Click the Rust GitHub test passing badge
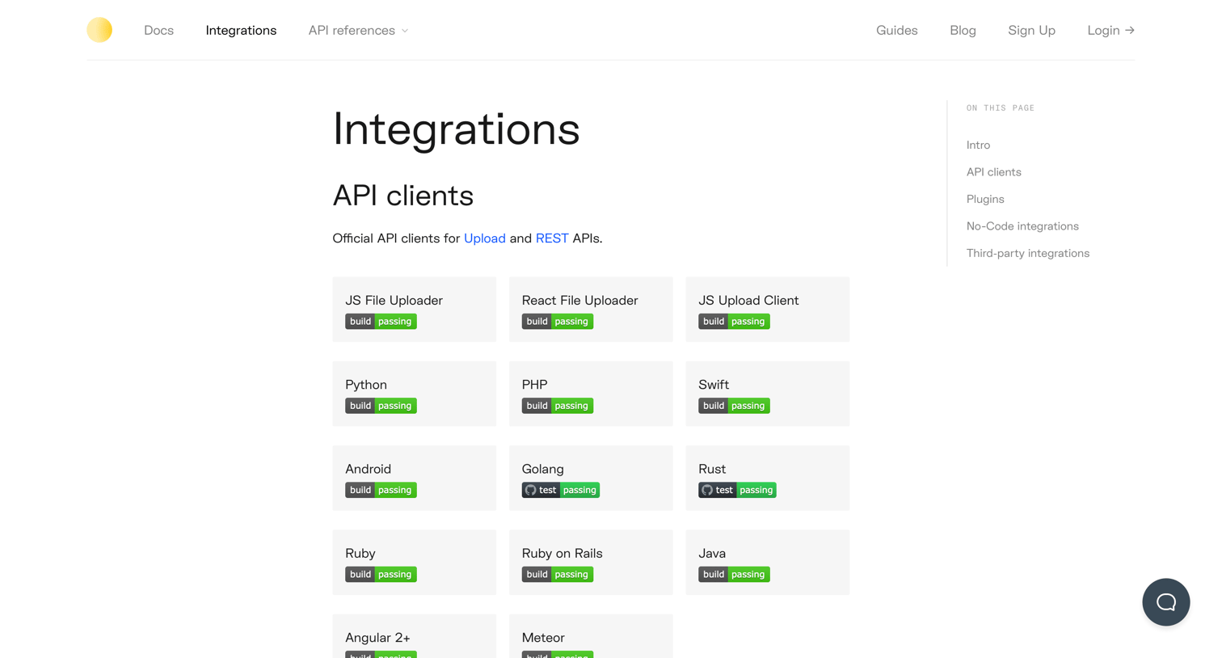Viewport: 1222px width, 658px height. (x=737, y=490)
